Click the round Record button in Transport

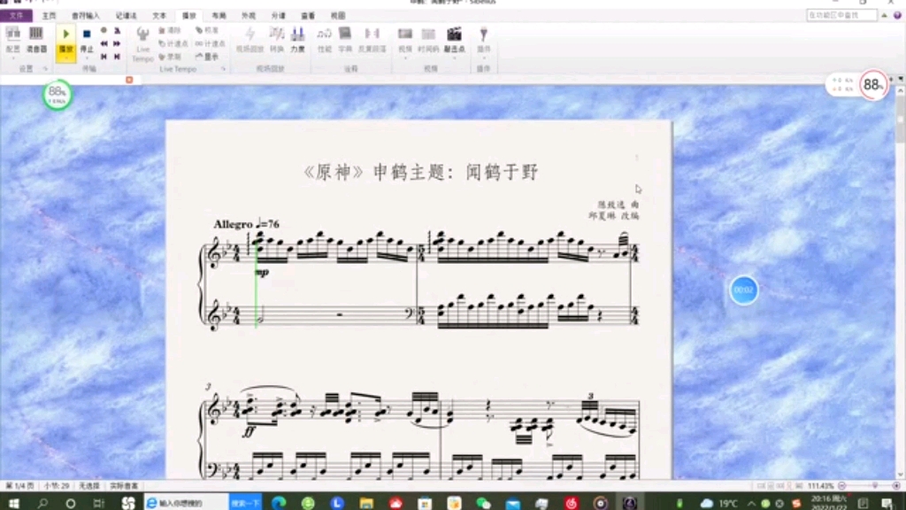point(104,30)
